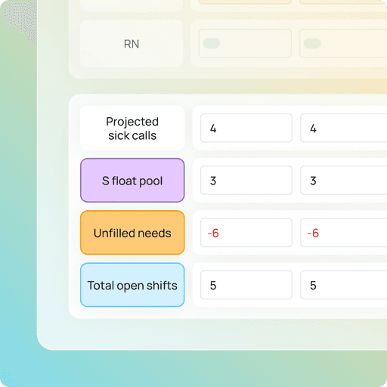Click the red -6 value in second column

[x=313, y=233]
